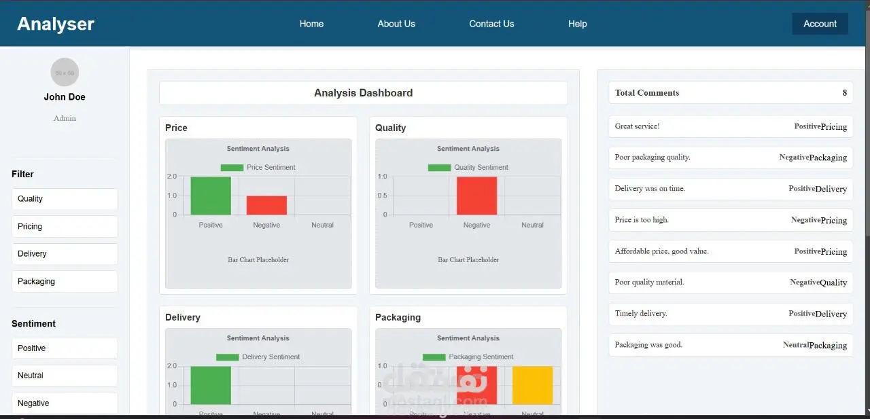The image size is (870, 419).
Task: Click the red Negative bar in Quality chart
Action: coord(476,196)
